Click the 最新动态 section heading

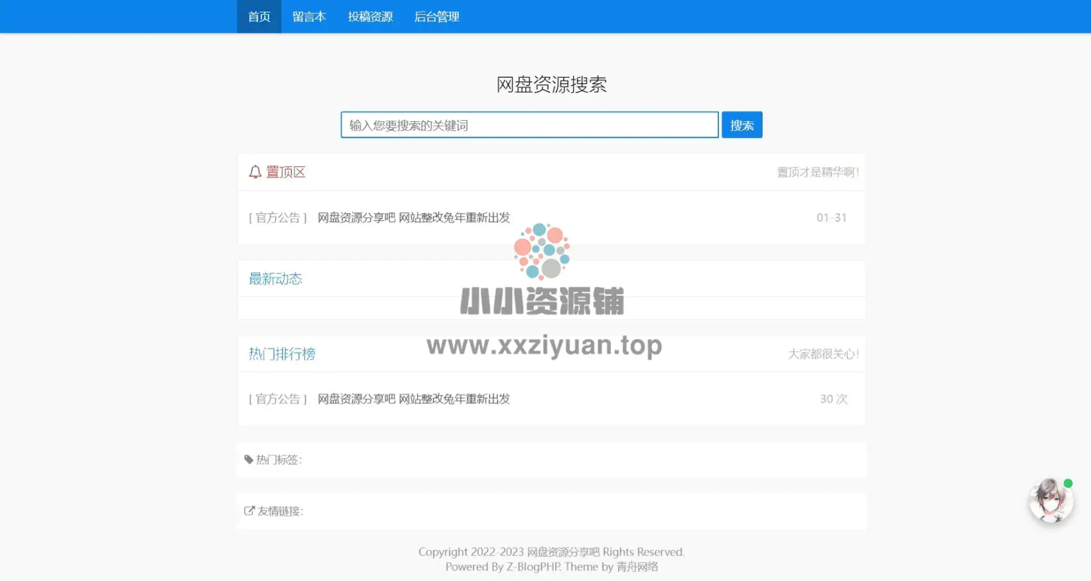pos(275,278)
